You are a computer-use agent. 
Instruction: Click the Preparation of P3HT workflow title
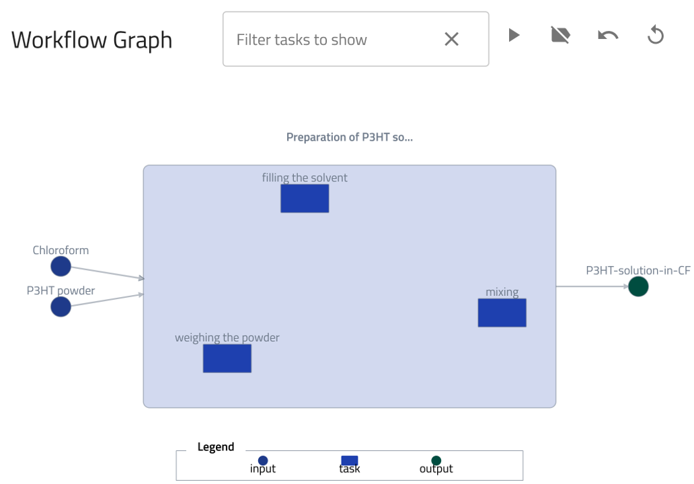click(x=349, y=137)
